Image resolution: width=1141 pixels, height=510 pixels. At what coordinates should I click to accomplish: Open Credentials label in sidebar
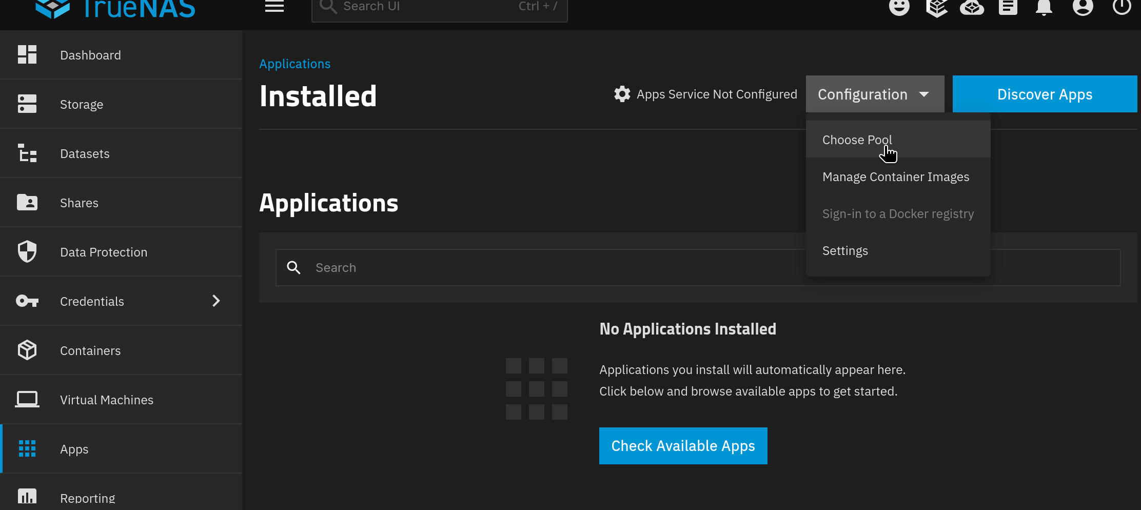92,301
